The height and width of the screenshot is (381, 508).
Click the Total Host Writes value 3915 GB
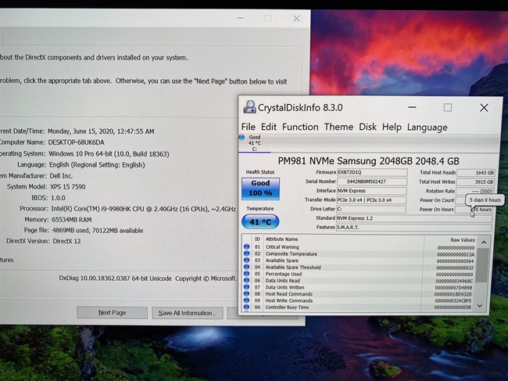(x=475, y=182)
